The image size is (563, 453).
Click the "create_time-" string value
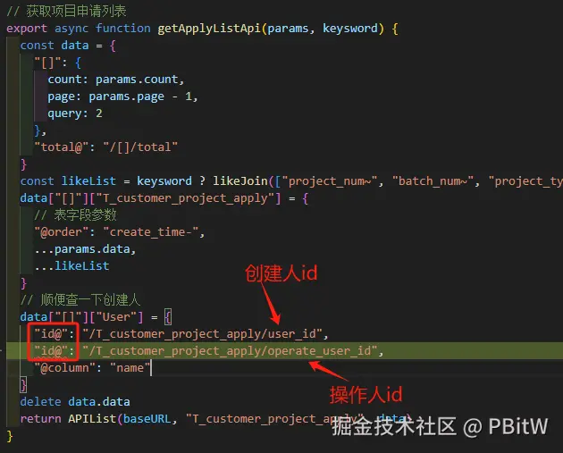pos(151,232)
